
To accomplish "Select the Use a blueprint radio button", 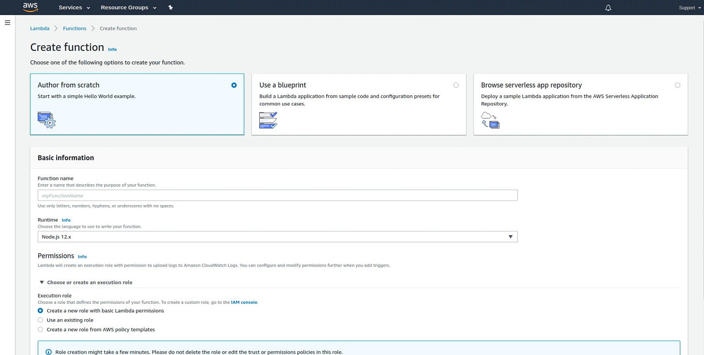I will (x=456, y=85).
